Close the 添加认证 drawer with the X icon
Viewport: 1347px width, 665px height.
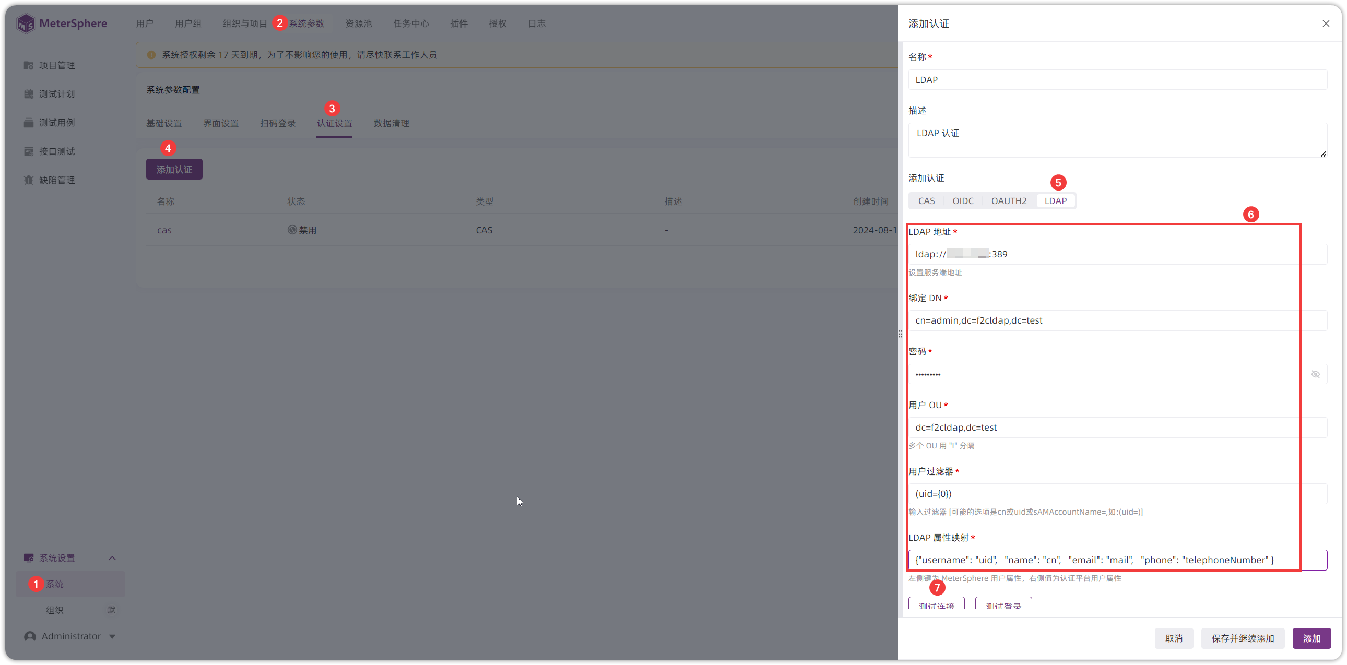(1326, 23)
